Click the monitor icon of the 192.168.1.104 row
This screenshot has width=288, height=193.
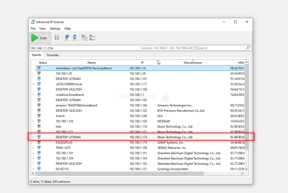tap(39, 158)
